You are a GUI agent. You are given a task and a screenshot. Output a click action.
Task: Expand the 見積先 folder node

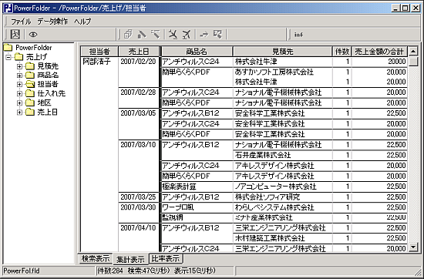(x=19, y=66)
